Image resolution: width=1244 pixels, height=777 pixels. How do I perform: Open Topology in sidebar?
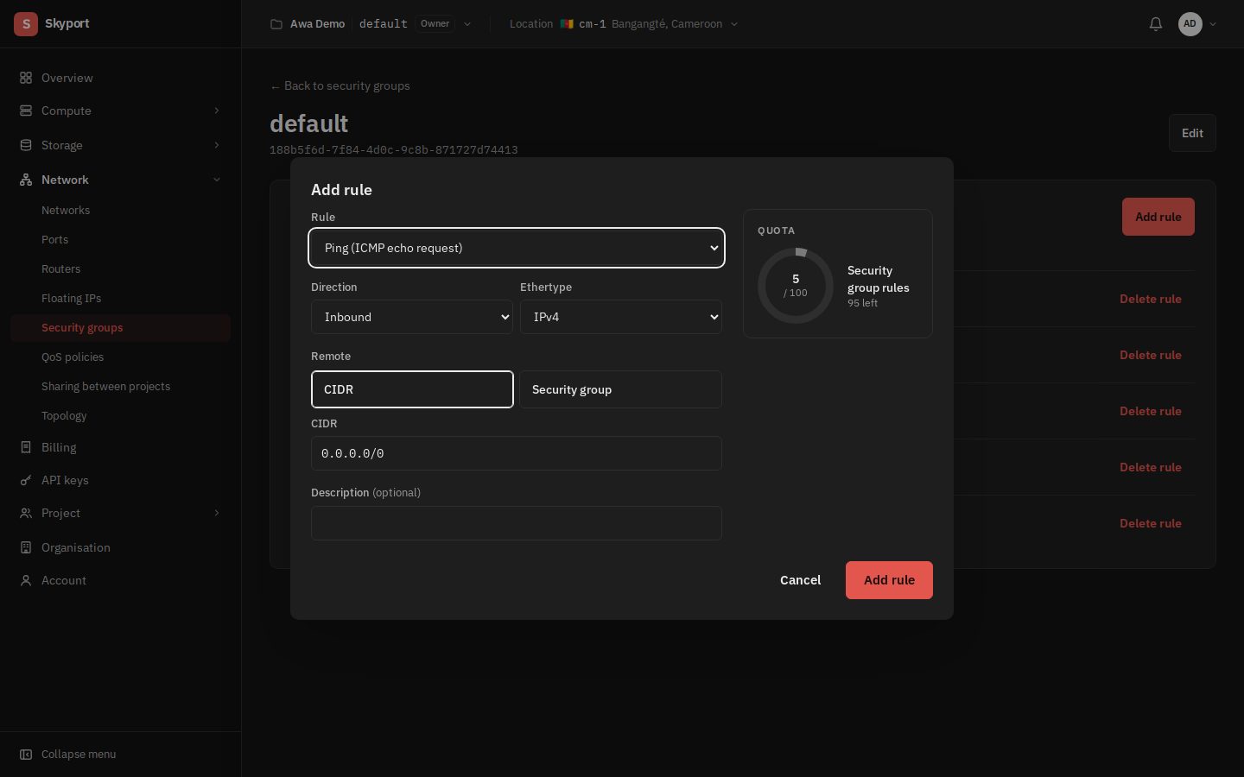tap(64, 416)
